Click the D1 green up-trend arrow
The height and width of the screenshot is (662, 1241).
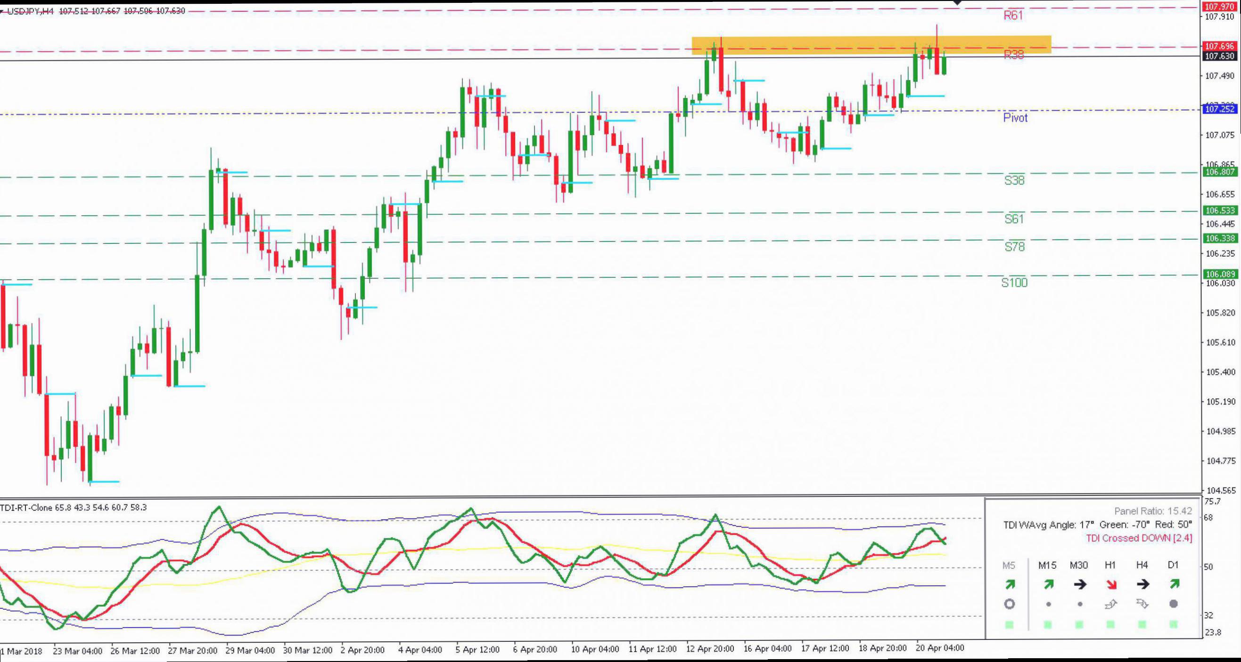click(1174, 584)
